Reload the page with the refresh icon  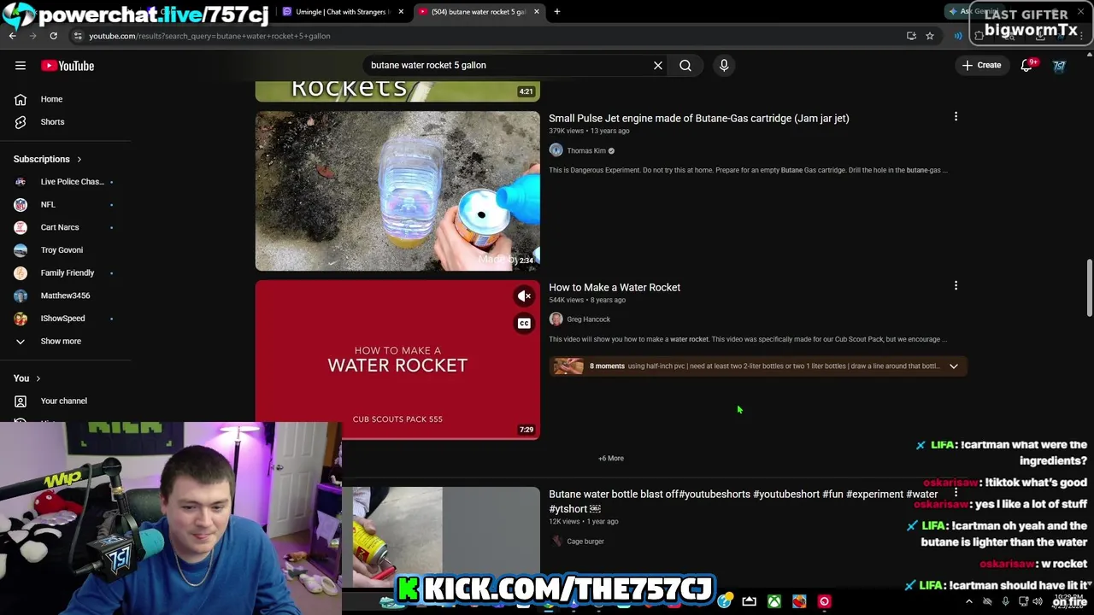point(53,36)
